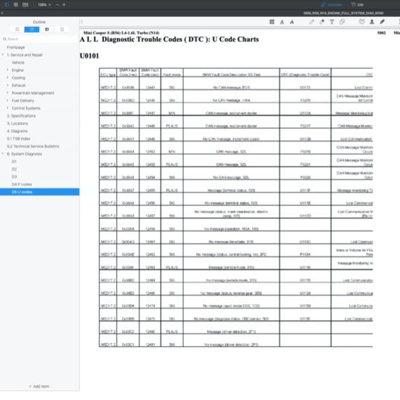400x400 pixels.
Task: Zoom in with the plus icon
Action: click(64, 5)
